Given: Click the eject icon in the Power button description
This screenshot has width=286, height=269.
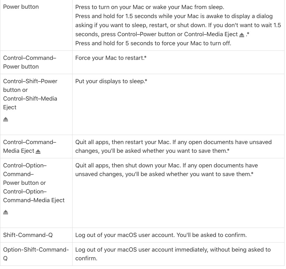Looking at the screenshot, I should point(242,35).
